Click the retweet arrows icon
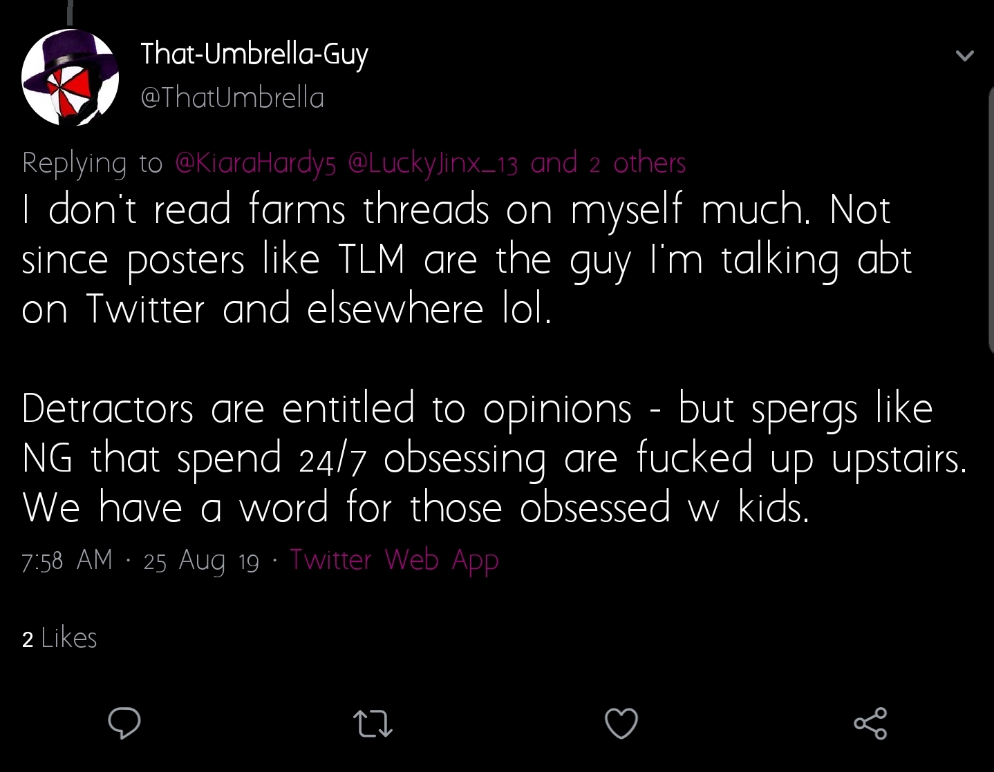 [x=373, y=724]
